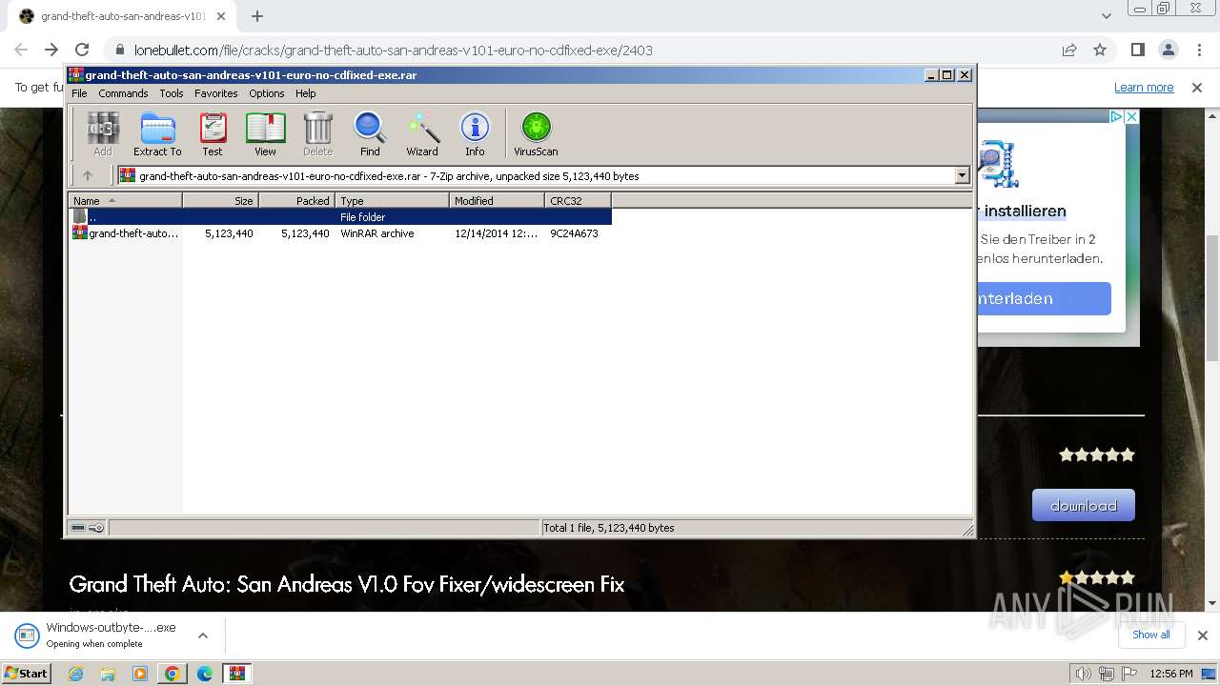
Task: Click the CRC32 value 9C24A673
Action: (x=574, y=233)
